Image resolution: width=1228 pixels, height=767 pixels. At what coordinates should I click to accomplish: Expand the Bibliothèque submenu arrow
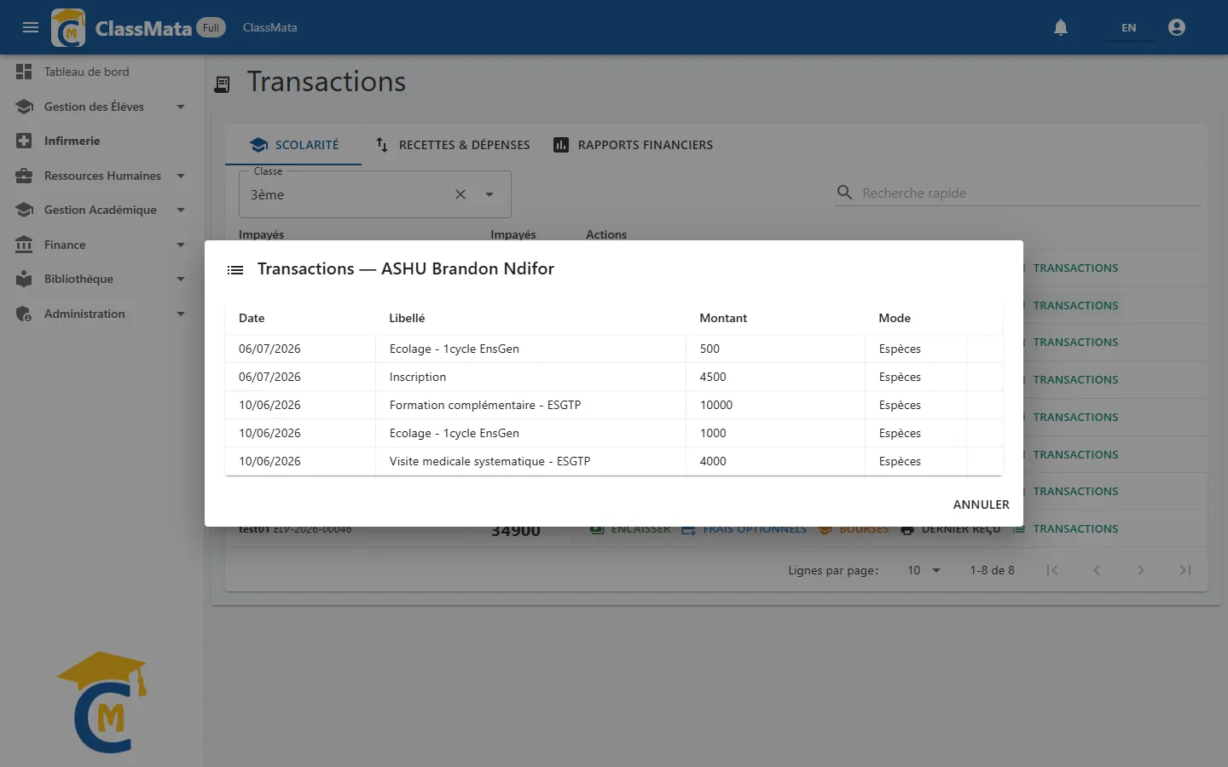(181, 279)
